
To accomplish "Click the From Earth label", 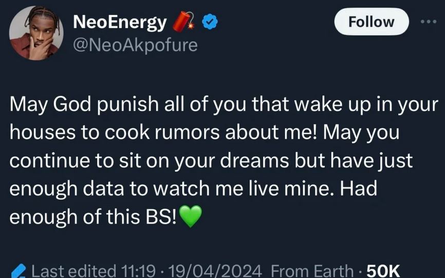I will (x=312, y=270).
